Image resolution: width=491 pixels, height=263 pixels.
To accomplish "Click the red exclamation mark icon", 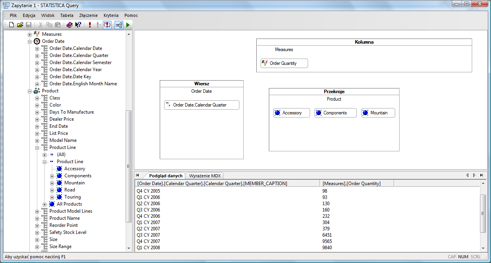I will pos(90,25).
